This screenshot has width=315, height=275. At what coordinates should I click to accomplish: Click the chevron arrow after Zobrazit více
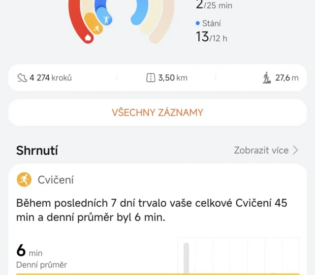[x=295, y=150]
